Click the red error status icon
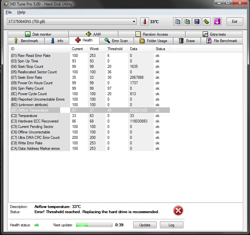Viewport: 250px width, 235px height. coord(178,211)
